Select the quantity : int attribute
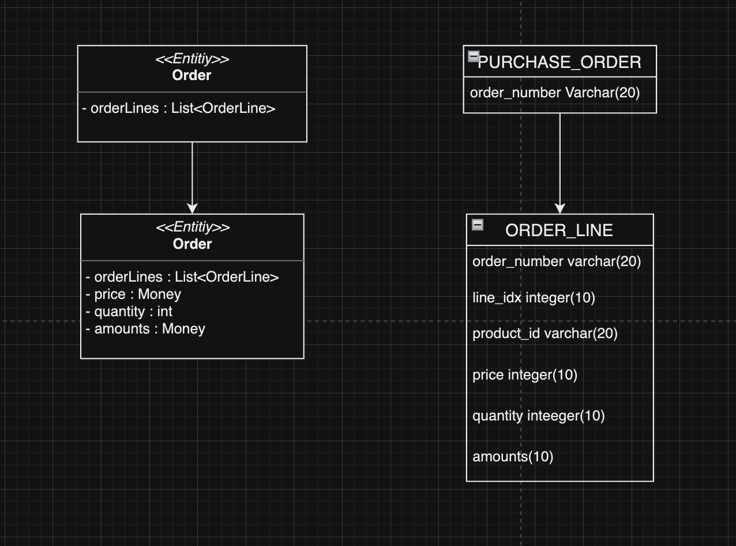This screenshot has height=546, width=736. (x=129, y=312)
